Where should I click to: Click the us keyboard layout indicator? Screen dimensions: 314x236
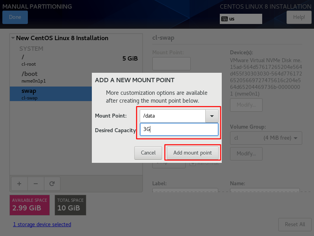pos(241,19)
